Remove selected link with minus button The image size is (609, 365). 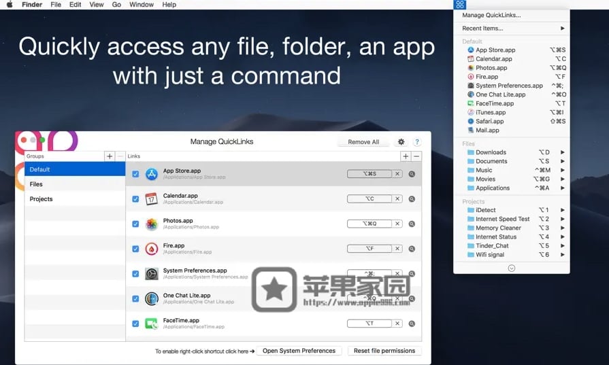pyautogui.click(x=416, y=156)
